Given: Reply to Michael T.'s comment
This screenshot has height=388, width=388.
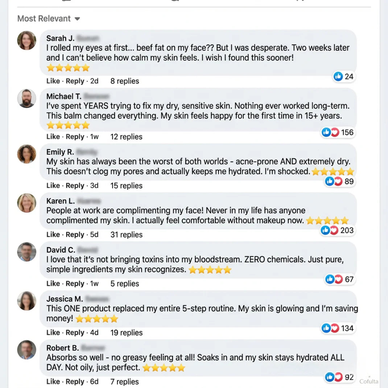Looking at the screenshot, I should click(75, 137).
